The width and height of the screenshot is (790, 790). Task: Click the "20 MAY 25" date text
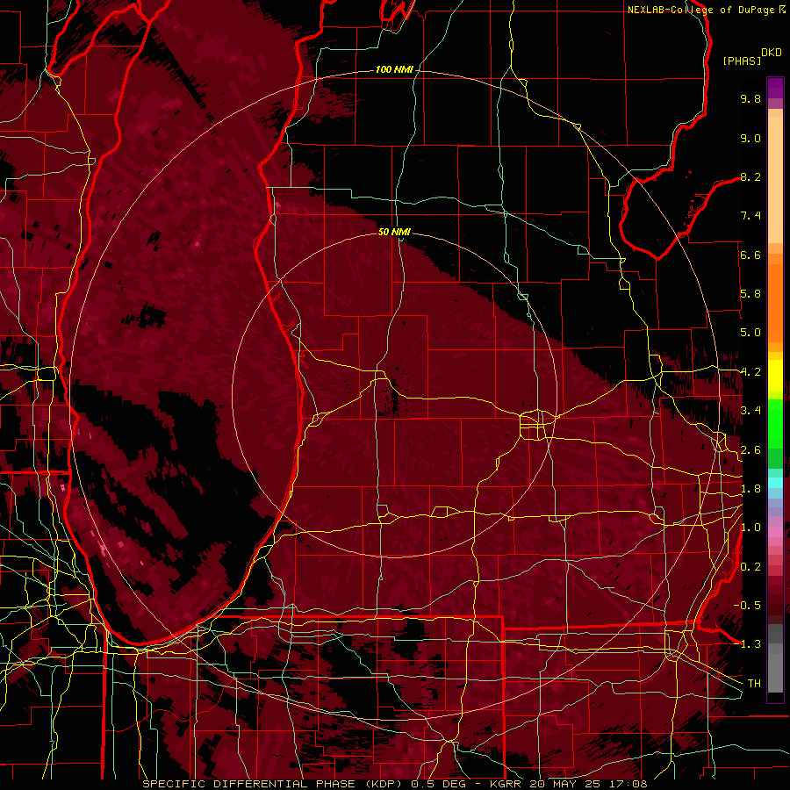[x=566, y=784]
